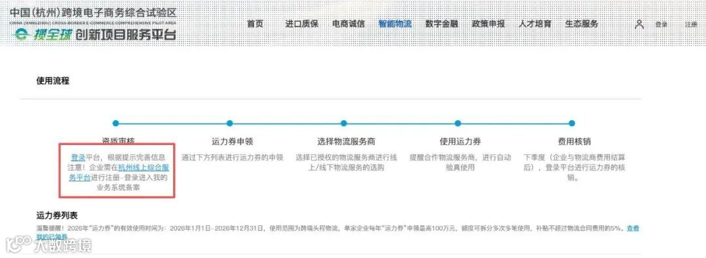
Task: Click the 温馨提醒 notice text
Action: click(x=331, y=229)
